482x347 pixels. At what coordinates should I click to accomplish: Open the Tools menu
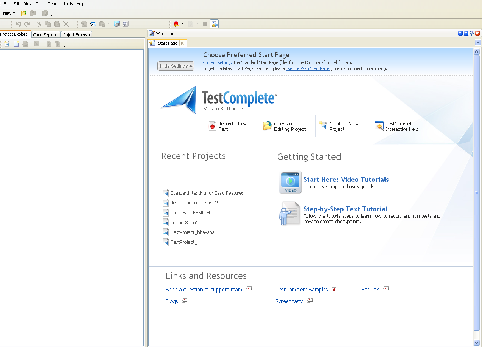point(68,4)
